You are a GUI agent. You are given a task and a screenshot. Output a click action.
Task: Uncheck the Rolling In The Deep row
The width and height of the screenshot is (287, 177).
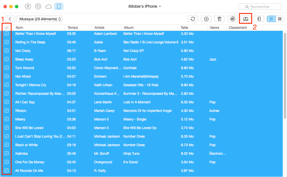pyautogui.click(x=7, y=42)
